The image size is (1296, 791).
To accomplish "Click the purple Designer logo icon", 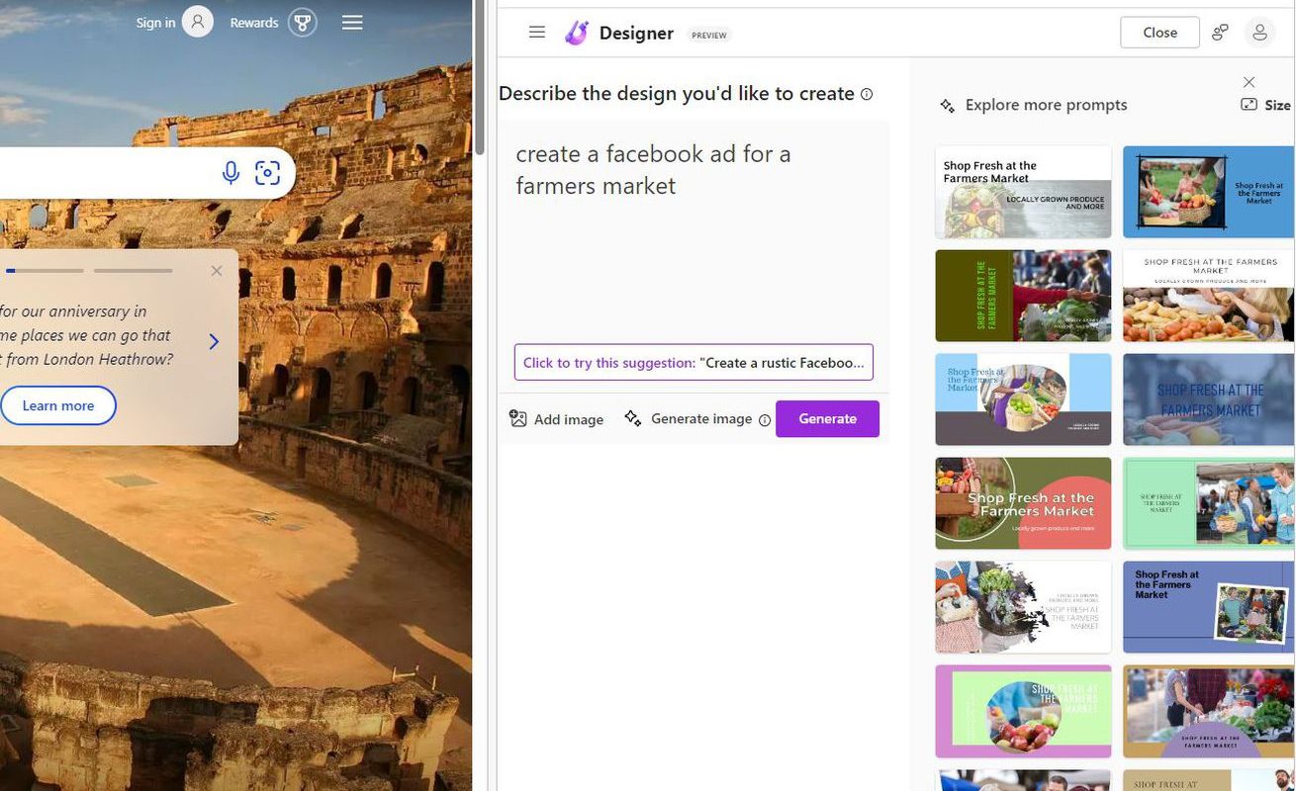I will [576, 33].
